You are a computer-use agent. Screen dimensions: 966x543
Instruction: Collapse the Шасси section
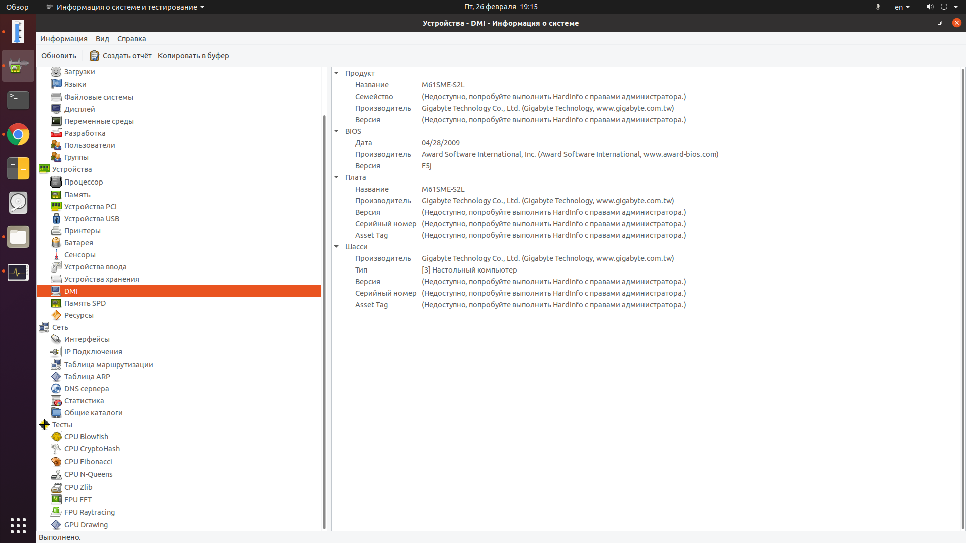[x=336, y=247]
